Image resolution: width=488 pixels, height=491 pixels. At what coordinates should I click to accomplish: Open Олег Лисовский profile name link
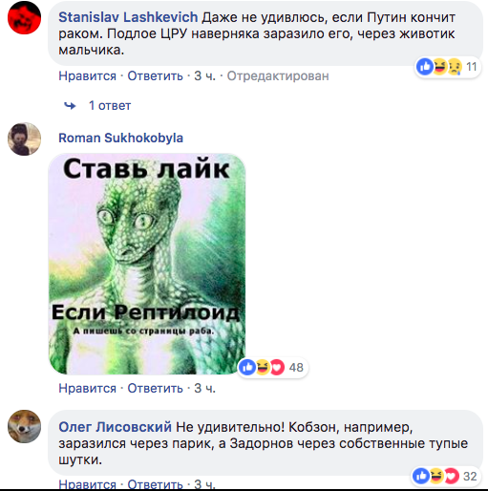click(x=115, y=427)
